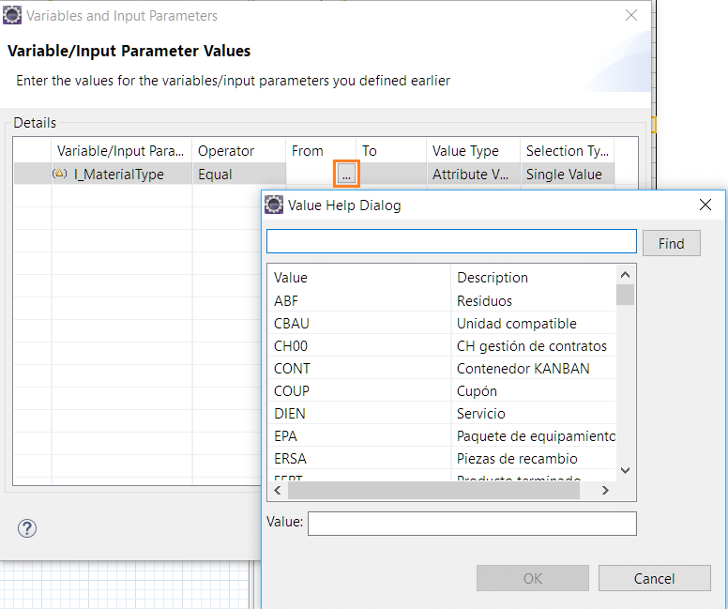
Task: Open the Operator cell showing Equal
Action: click(237, 175)
